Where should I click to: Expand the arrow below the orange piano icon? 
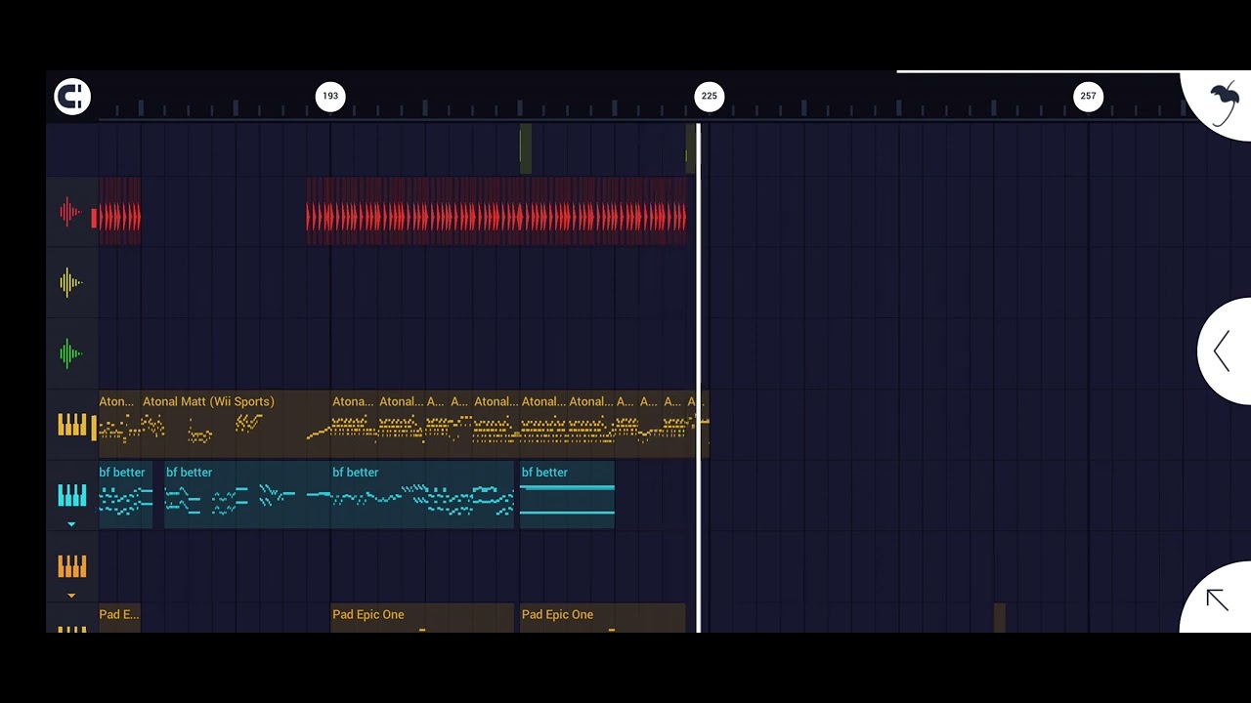click(x=71, y=596)
